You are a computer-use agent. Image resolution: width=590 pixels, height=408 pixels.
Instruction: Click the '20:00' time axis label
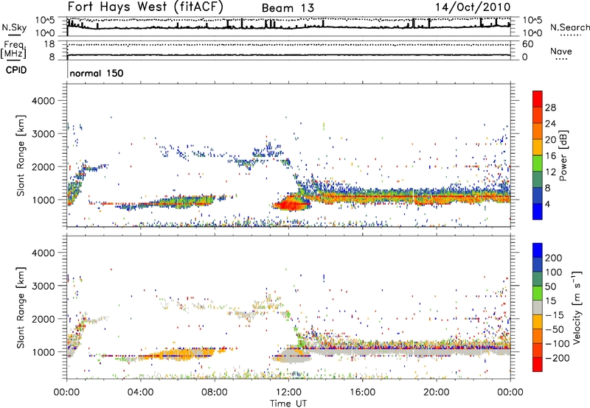coord(436,393)
